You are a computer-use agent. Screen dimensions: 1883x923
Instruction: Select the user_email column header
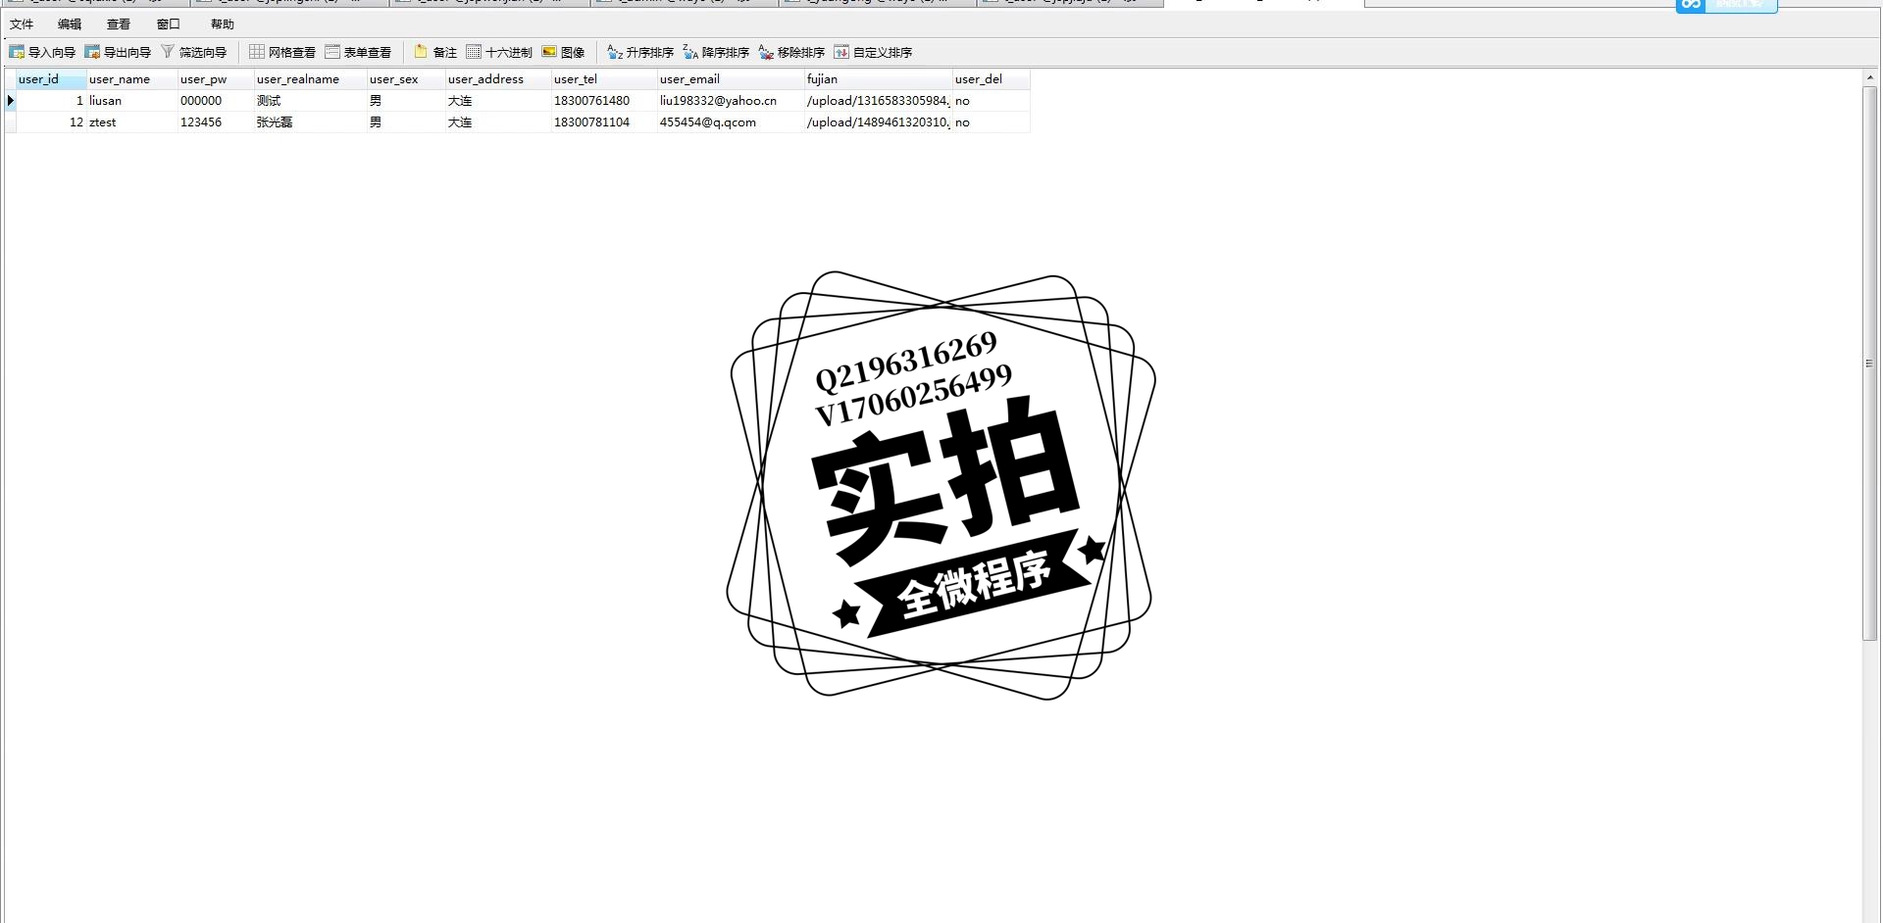click(731, 79)
